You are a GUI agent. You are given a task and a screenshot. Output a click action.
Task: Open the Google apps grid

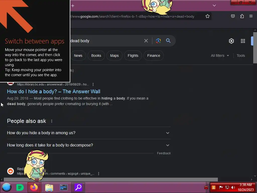tap(243, 41)
